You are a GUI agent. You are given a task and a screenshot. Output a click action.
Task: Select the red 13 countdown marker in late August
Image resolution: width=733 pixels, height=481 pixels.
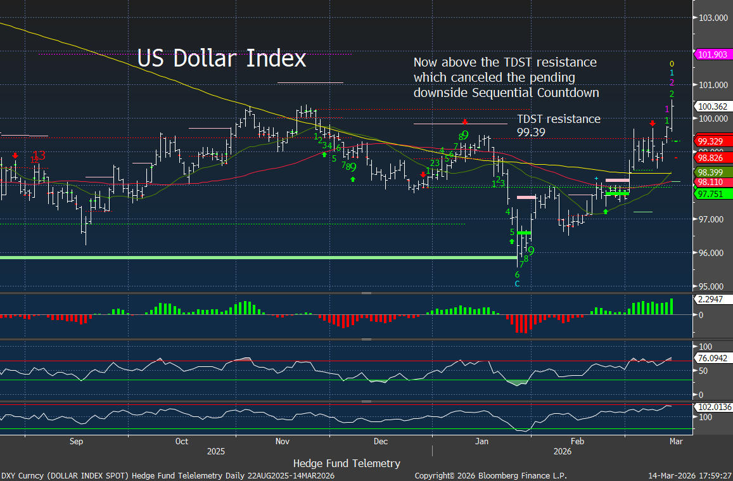[x=39, y=155]
